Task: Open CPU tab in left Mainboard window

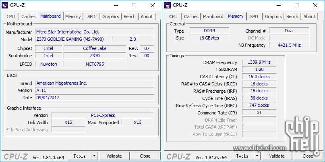Action: (x=11, y=17)
